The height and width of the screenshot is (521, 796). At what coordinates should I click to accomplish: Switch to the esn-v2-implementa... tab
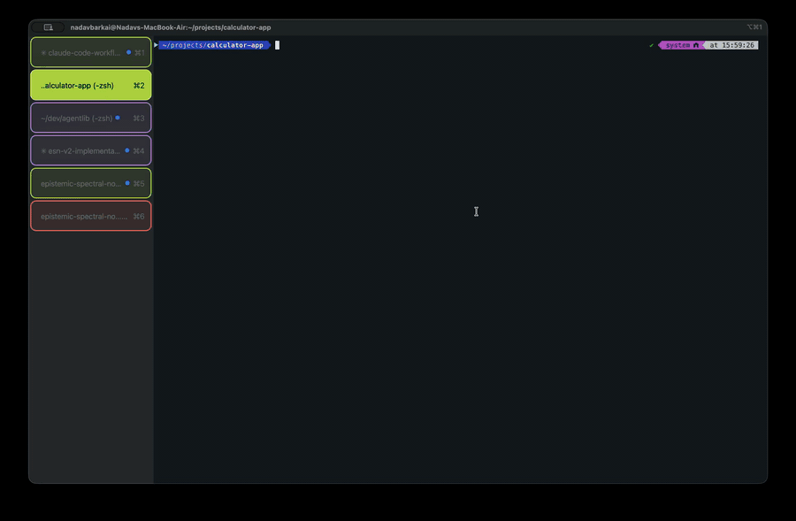pos(91,150)
